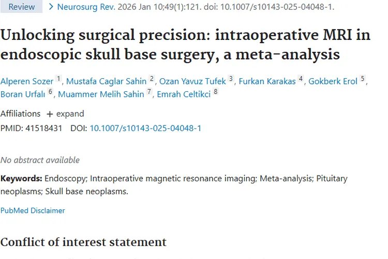388x259 pixels.
Task: Open Muammer Melih Sahin author link
Action: pyautogui.click(x=101, y=94)
